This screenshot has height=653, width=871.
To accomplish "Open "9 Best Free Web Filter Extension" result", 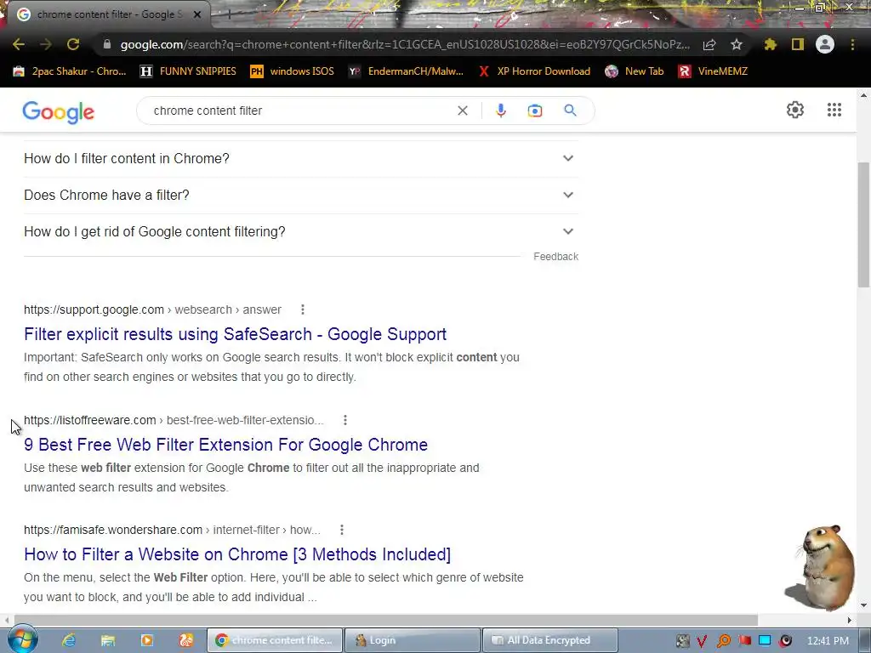I will point(225,445).
